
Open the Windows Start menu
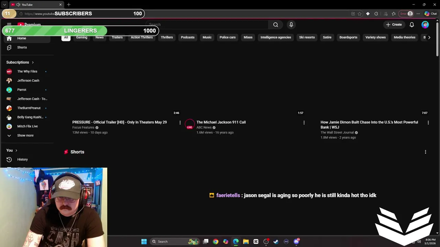pyautogui.click(x=144, y=242)
